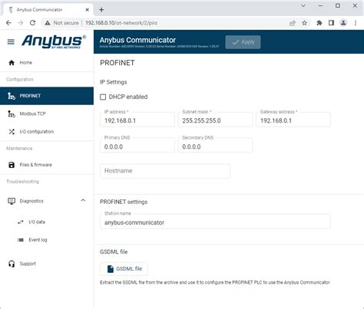Click the GSDML file section heading
364x309 pixels.
pos(114,251)
